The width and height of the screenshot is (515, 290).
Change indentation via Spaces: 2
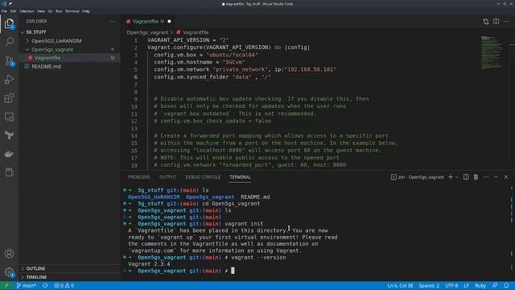(429, 285)
